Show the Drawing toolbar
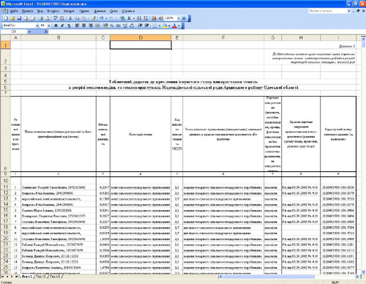The height and width of the screenshot is (284, 366). (160, 18)
